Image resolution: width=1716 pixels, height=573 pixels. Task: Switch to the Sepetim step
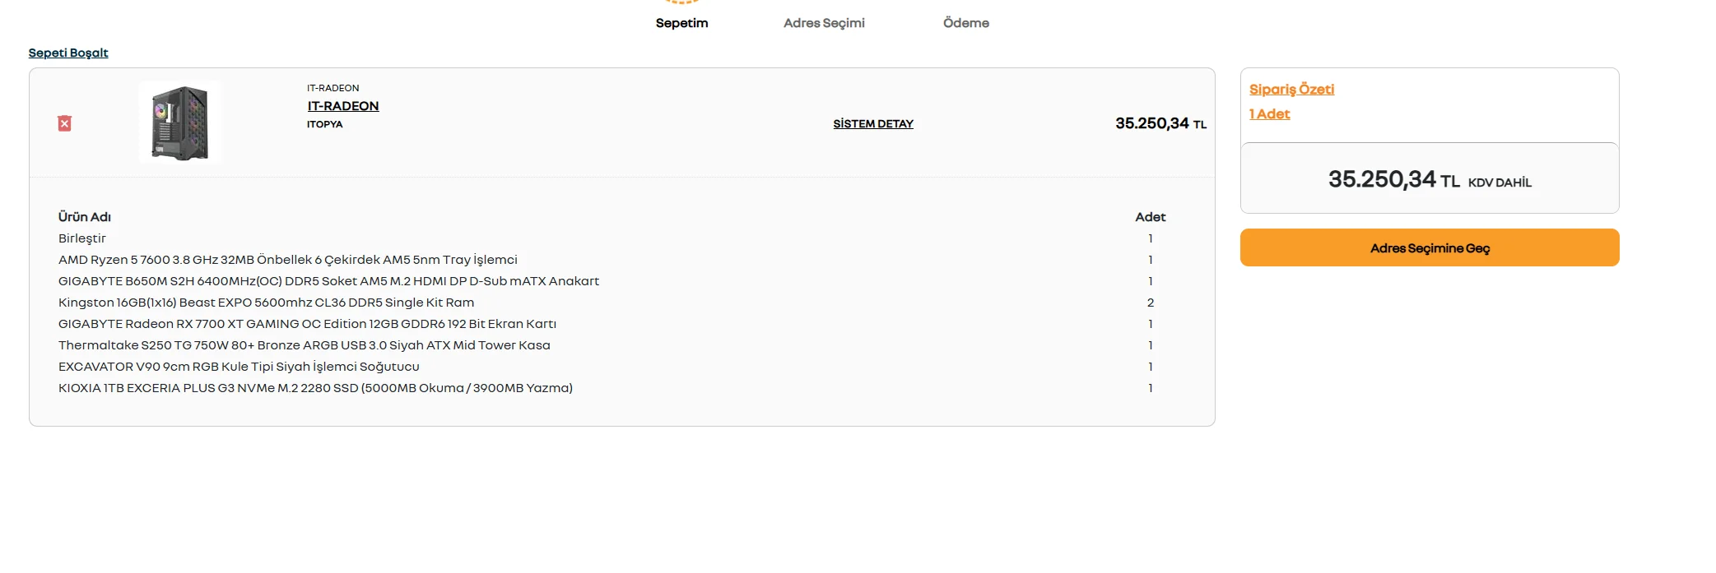click(x=681, y=23)
